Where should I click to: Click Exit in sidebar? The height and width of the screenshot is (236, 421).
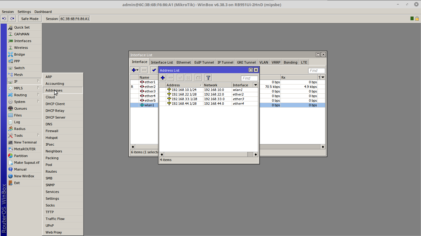click(x=24, y=183)
